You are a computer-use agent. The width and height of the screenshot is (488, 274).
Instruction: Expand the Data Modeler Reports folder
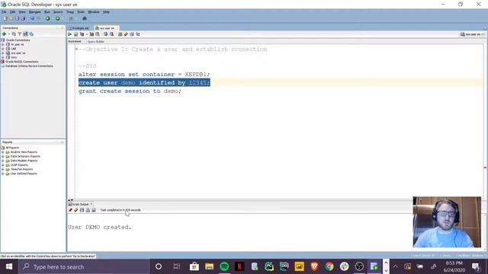point(3,161)
